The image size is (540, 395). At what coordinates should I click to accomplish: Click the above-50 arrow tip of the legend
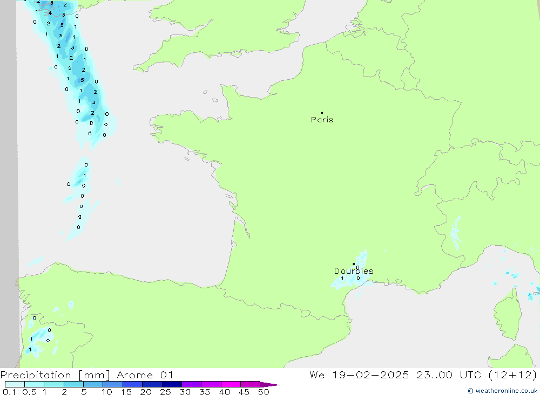[x=269, y=384]
